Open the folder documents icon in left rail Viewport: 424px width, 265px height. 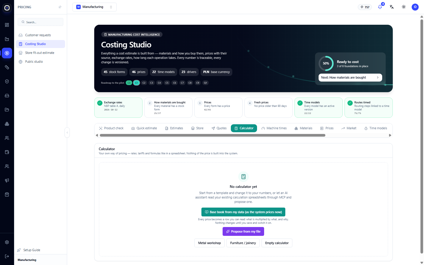[7, 110]
